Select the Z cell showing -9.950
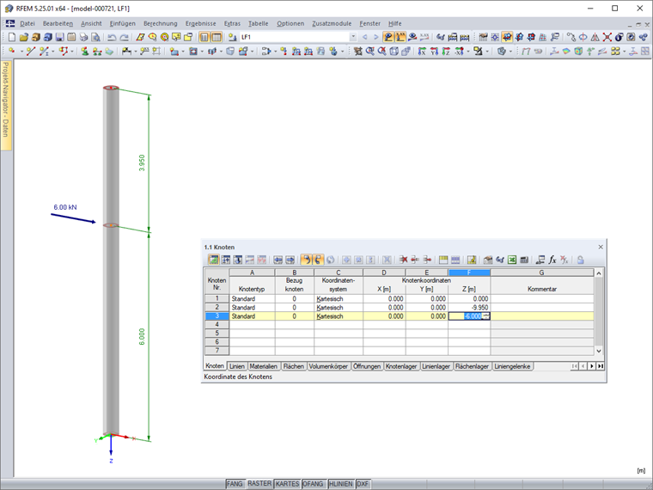This screenshot has height=490, width=653. (469, 308)
